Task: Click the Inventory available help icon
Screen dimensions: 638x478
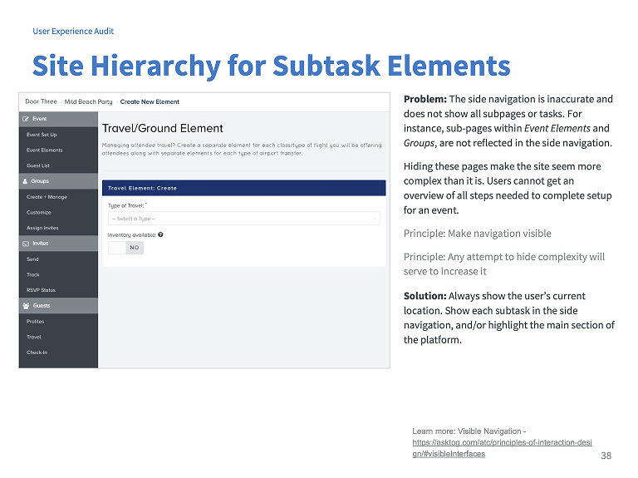Action: click(x=160, y=234)
